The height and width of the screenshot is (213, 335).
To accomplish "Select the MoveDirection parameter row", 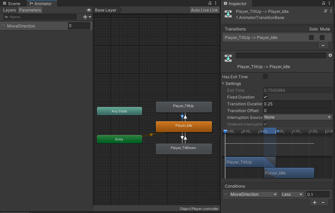I will pos(46,26).
